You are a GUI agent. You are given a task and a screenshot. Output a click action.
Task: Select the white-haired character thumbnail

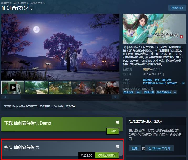coord(108,88)
